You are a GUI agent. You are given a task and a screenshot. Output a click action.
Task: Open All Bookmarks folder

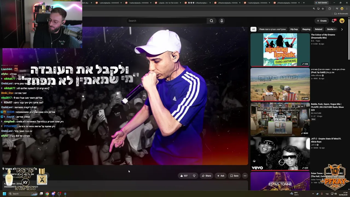[341, 14]
